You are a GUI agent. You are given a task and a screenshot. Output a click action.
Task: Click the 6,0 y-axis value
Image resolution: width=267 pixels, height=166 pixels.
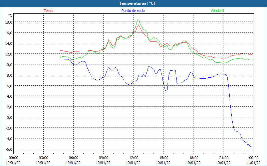pyautogui.click(x=9, y=86)
